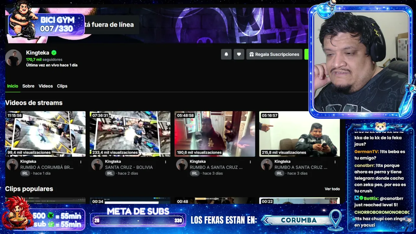
Task: Click BotRix username in chat
Action: [370, 198]
